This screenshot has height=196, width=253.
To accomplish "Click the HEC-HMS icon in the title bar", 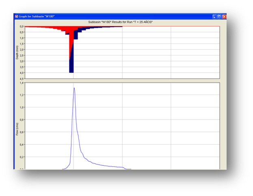I will 17,17.
